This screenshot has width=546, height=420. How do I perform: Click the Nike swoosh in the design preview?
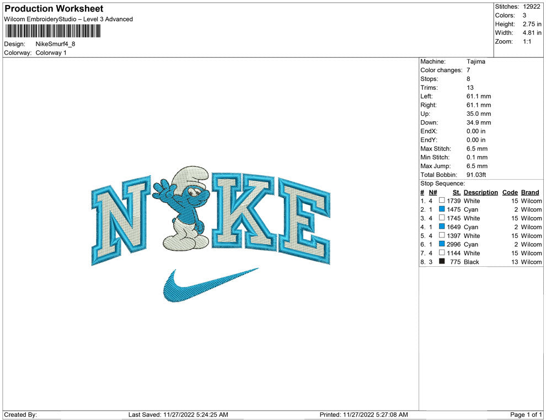coord(210,285)
